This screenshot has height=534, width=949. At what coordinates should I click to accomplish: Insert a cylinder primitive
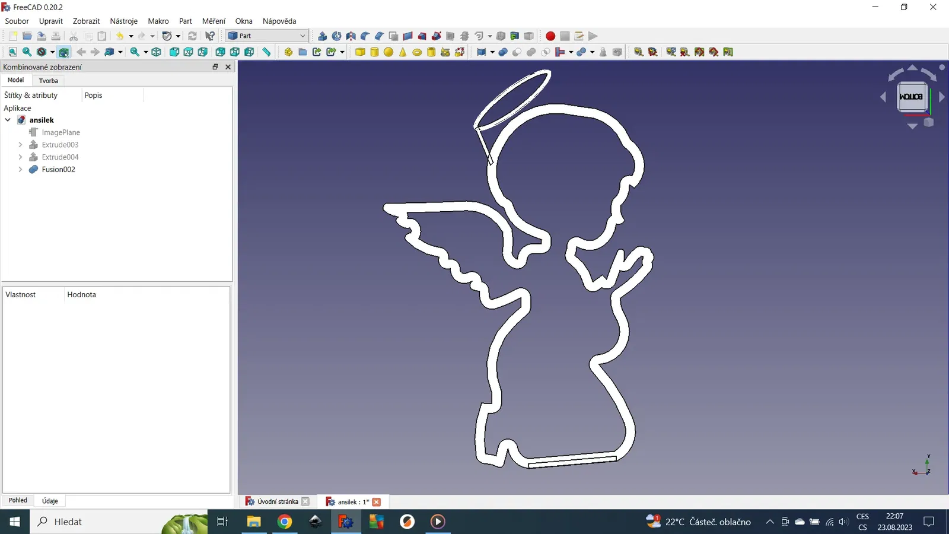374,52
